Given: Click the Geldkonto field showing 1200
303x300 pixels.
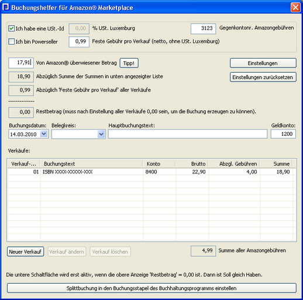Looking at the screenshot, I should 283,134.
